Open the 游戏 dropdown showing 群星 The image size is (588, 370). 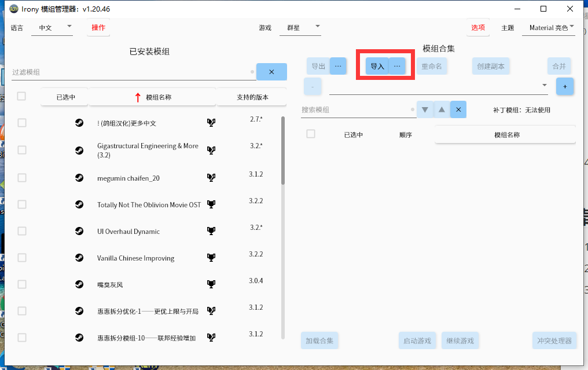pyautogui.click(x=300, y=27)
